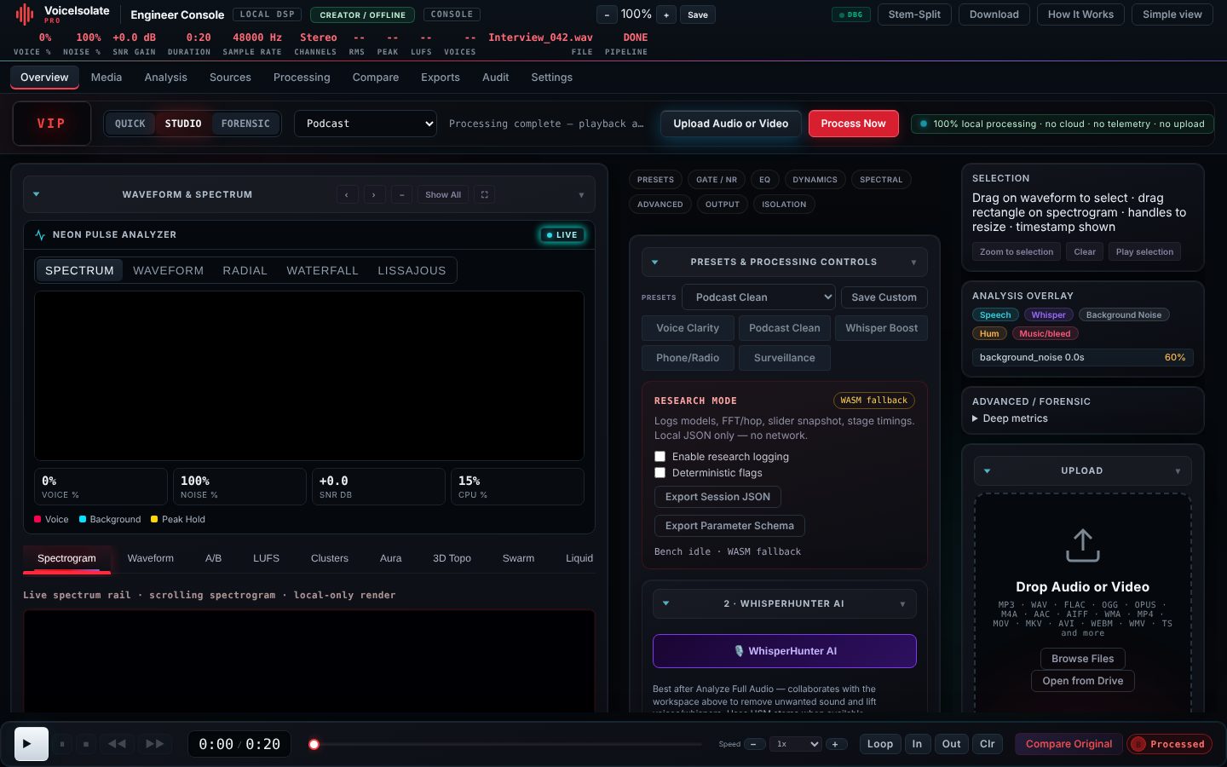Click the Peak Hold legend color swatch
The image size is (1227, 767).
154,519
